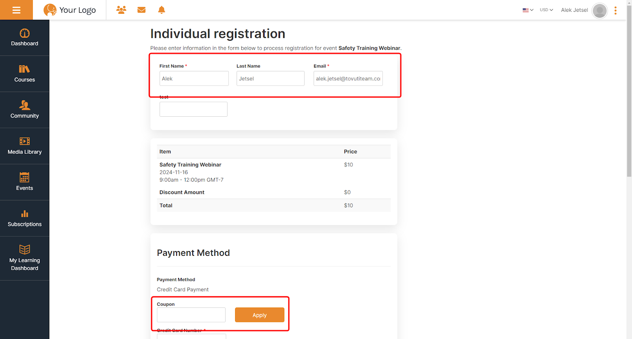Go to Dashboard in sidebar
This screenshot has height=339, width=632.
point(24,38)
